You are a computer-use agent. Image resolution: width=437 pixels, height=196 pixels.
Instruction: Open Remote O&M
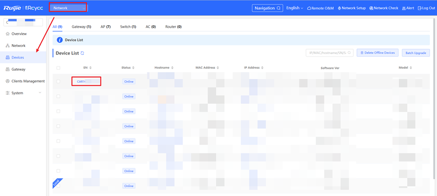pos(320,8)
